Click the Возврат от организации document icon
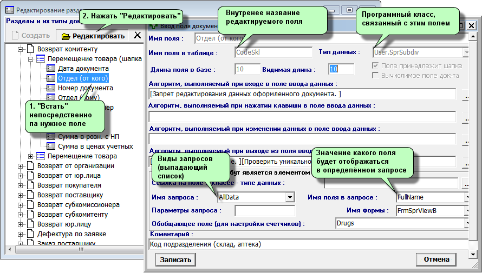 click(x=30, y=166)
